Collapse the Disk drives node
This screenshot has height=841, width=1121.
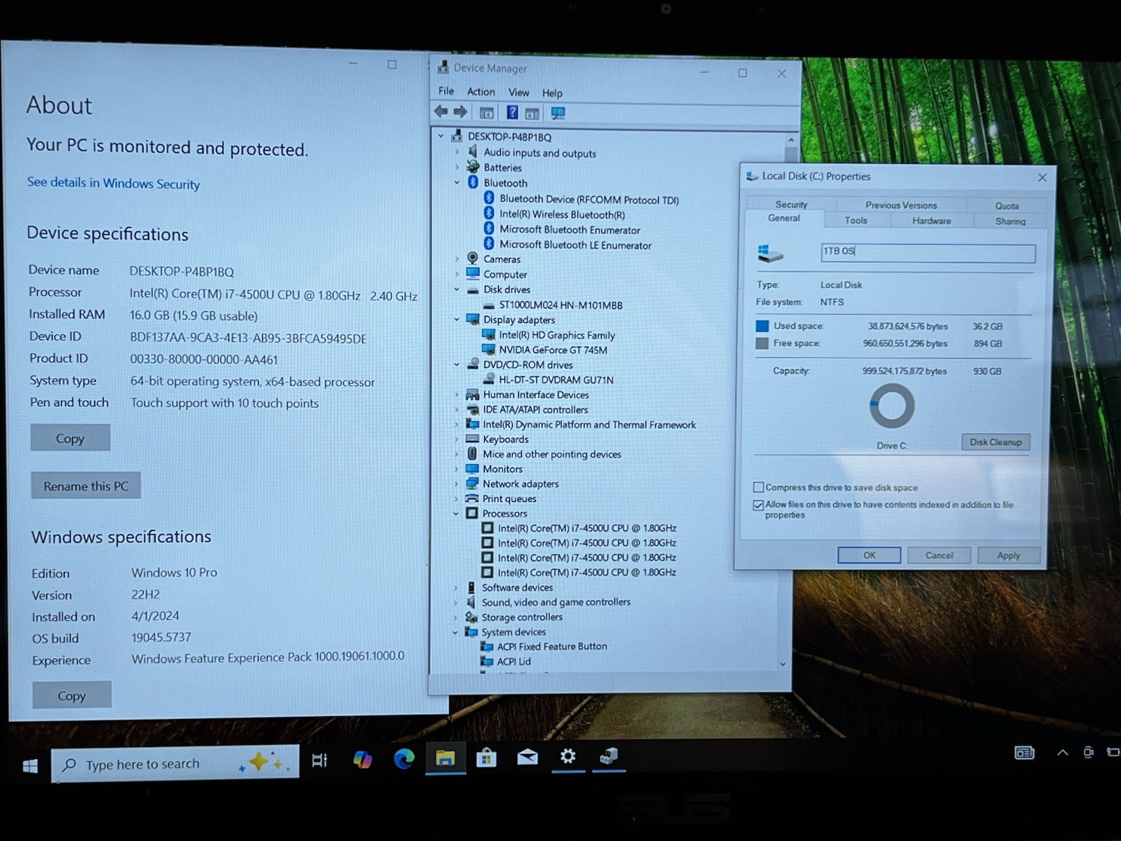click(457, 289)
